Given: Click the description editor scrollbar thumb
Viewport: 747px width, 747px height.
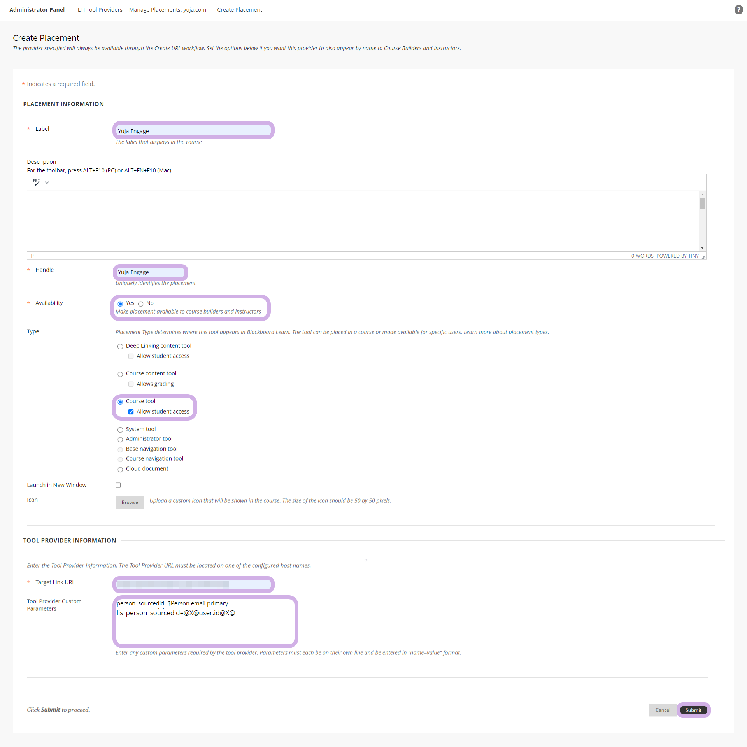Looking at the screenshot, I should [x=702, y=203].
